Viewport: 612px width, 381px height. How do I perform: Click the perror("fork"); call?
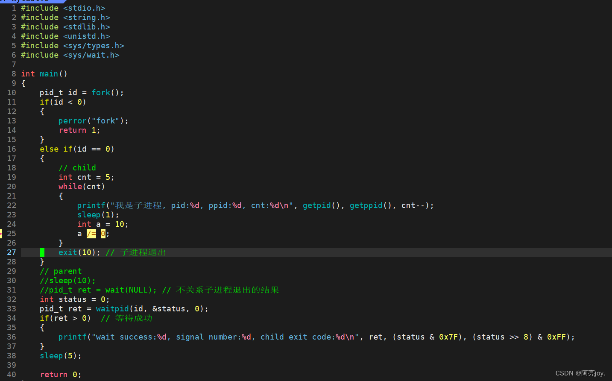point(94,121)
